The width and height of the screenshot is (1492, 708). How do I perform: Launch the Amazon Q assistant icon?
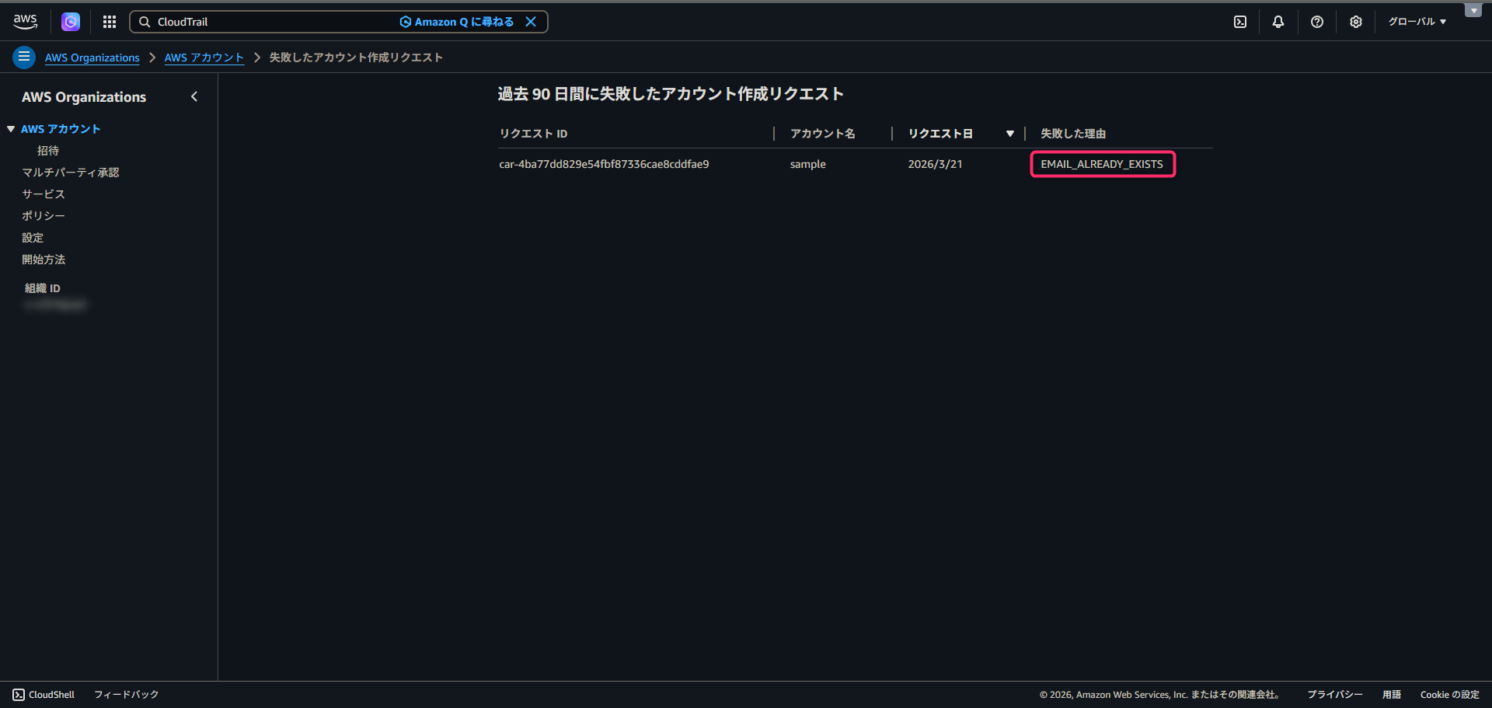point(71,22)
